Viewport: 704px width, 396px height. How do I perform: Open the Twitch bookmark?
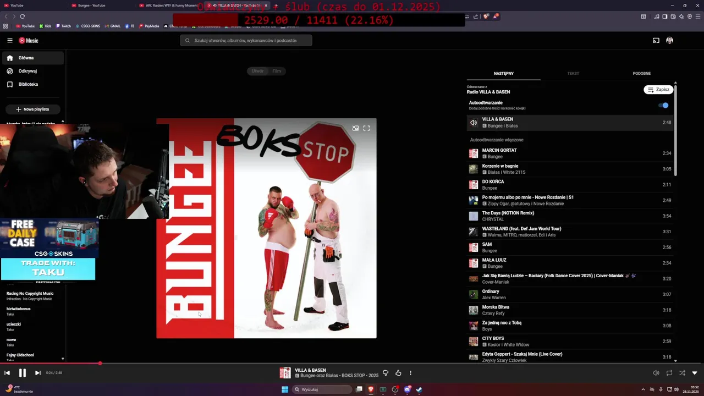tap(63, 26)
